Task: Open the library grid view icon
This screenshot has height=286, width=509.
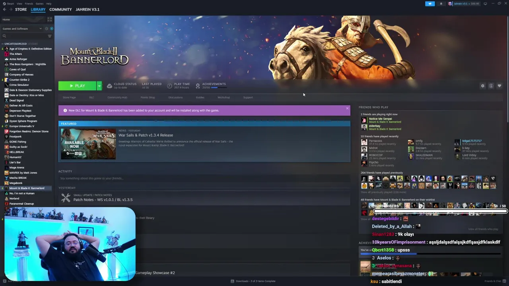Action: click(50, 19)
